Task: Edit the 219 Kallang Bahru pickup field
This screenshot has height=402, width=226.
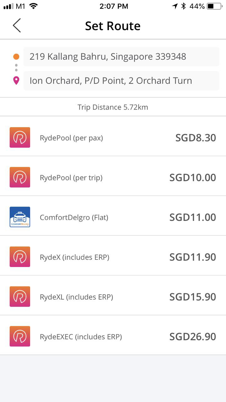Action: (121, 57)
